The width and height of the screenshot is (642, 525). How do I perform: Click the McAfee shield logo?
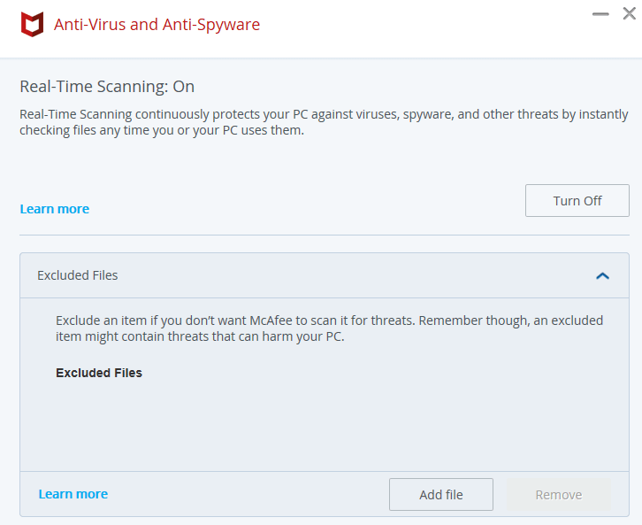tap(33, 24)
